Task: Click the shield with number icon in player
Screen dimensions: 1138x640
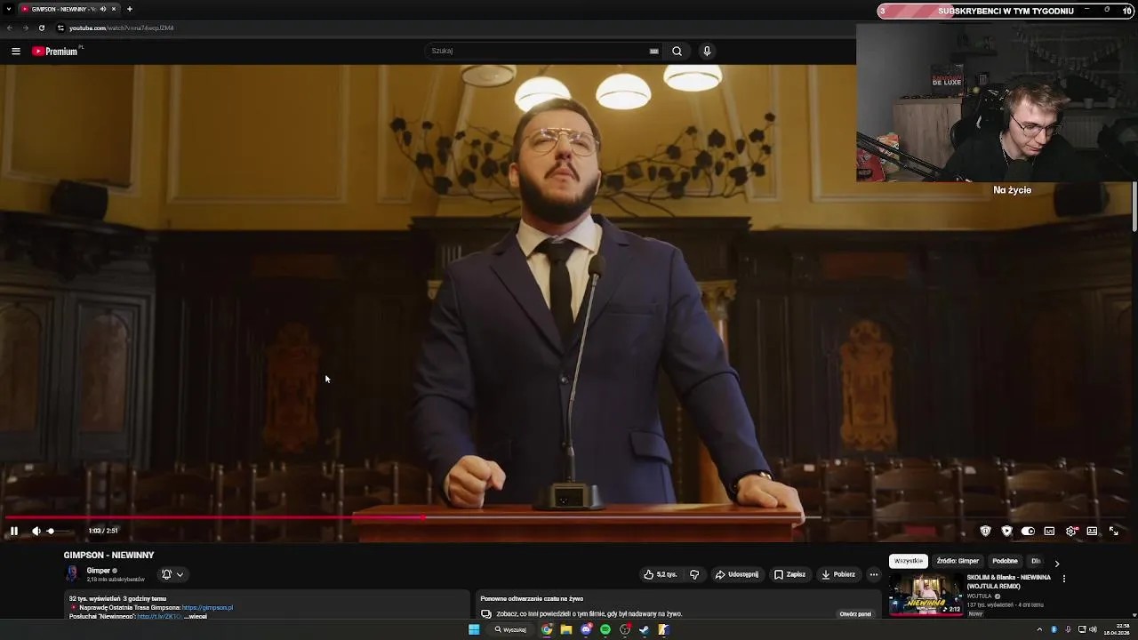Action: [985, 531]
